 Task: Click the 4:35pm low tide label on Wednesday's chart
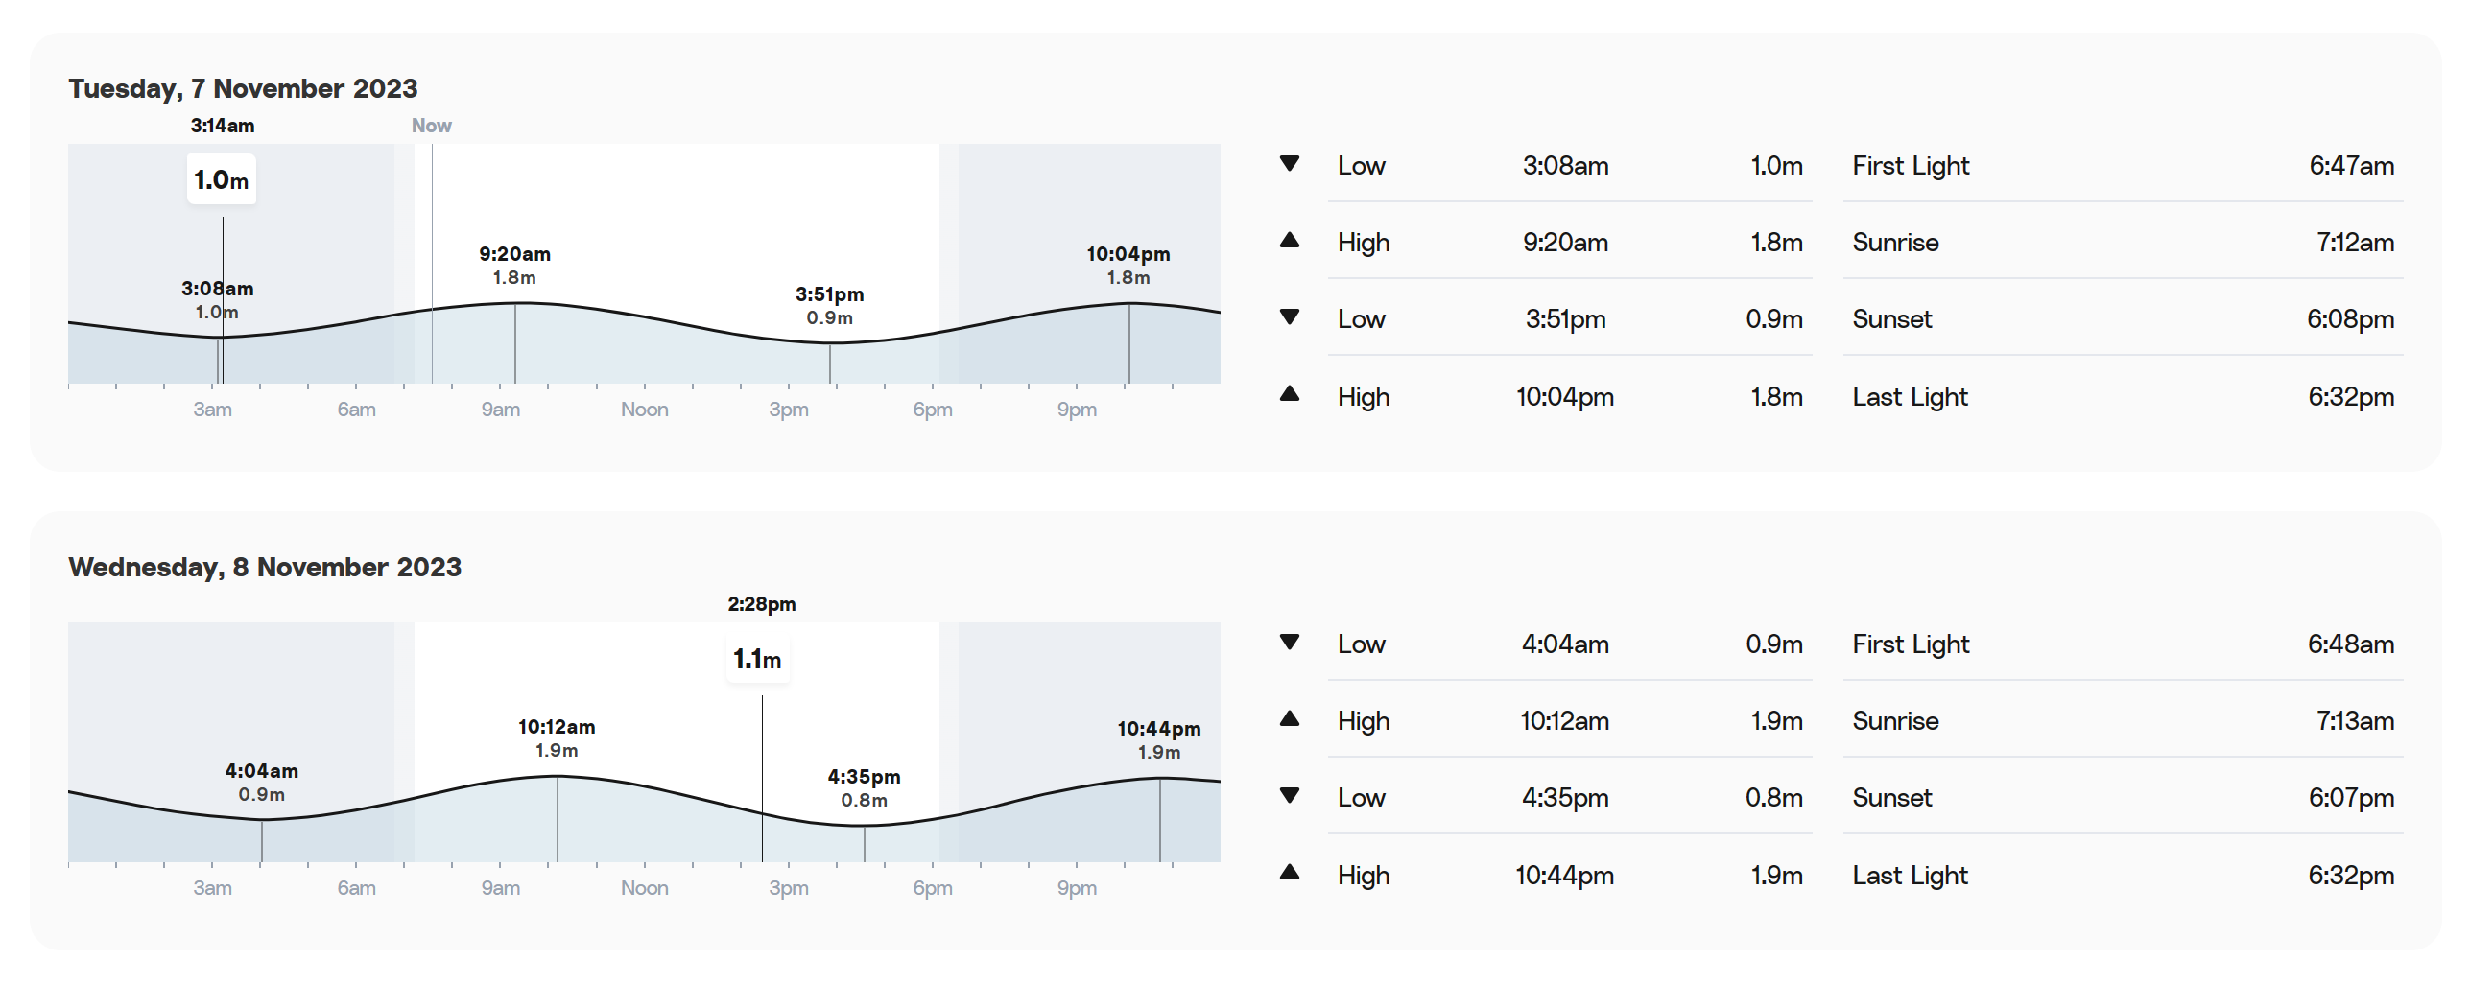point(865,788)
